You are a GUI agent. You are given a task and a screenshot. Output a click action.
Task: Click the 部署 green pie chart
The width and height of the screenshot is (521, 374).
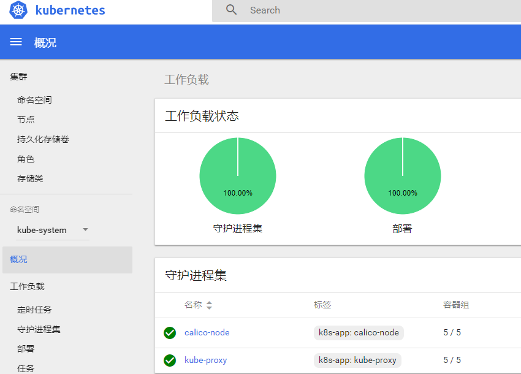tap(403, 176)
